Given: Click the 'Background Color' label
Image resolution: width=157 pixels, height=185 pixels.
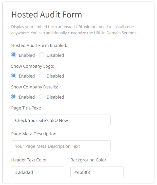Looking at the screenshot, I should (x=88, y=160).
